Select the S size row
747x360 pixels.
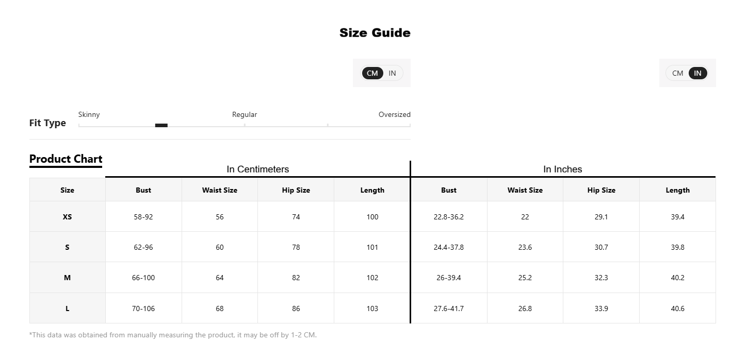click(372, 247)
